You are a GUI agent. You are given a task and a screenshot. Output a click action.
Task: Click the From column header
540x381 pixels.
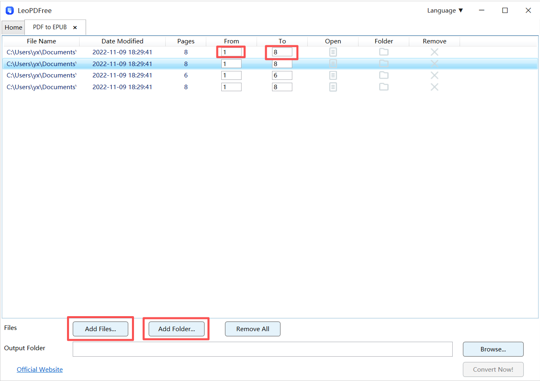tap(231, 41)
